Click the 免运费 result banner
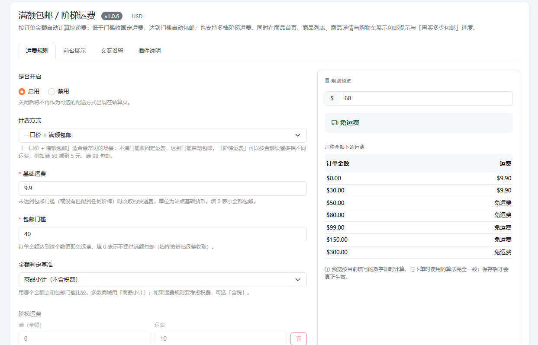This screenshot has width=538, height=345. (x=419, y=123)
